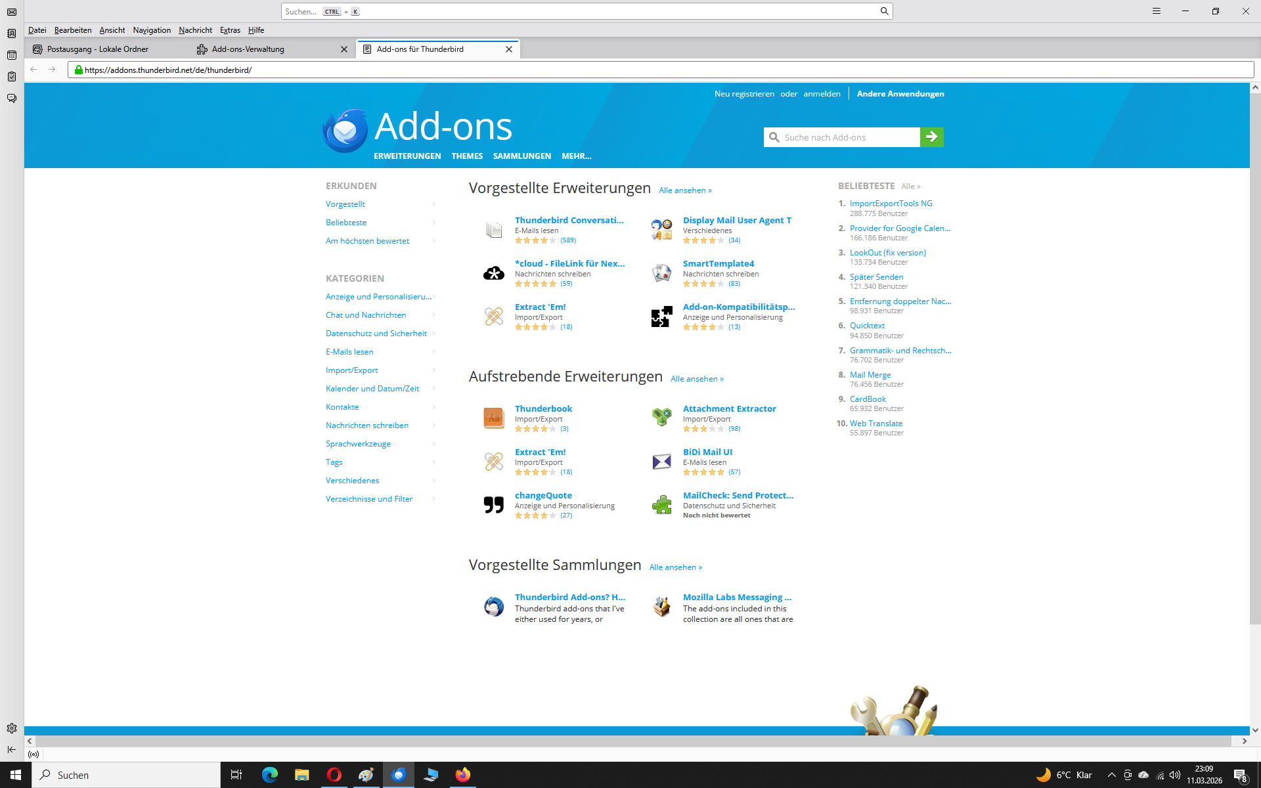
Task: Open Settings gear in sidebar
Action: 12,728
